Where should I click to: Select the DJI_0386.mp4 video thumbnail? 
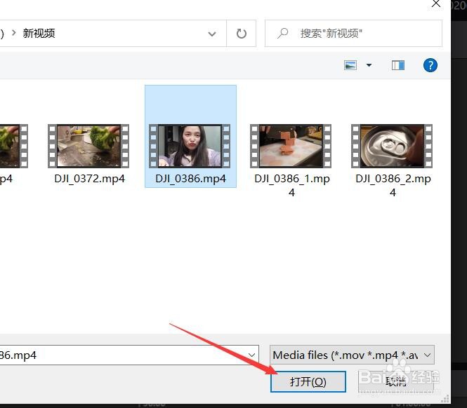pos(190,146)
